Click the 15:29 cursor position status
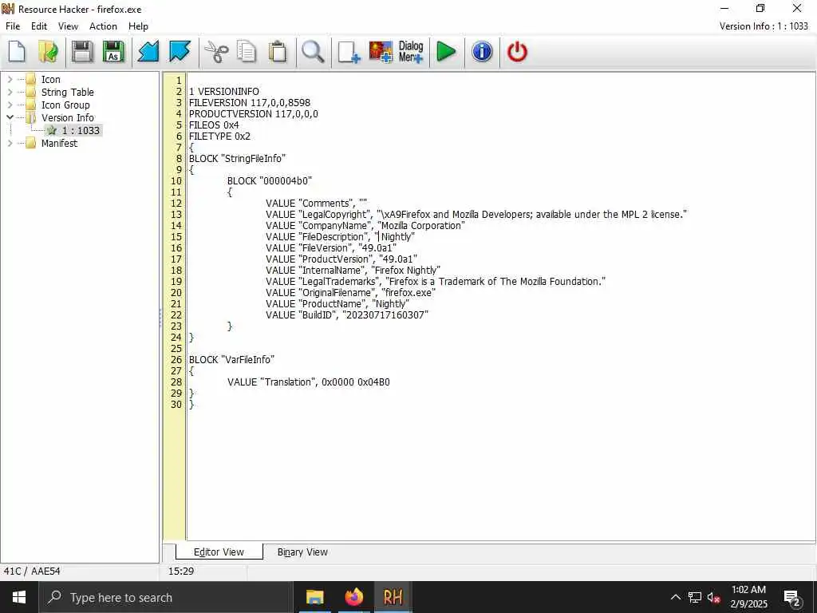This screenshot has height=613, width=817. pos(181,571)
